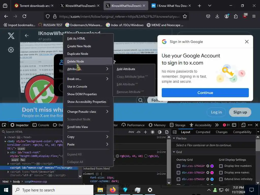This screenshot has width=260, height=195.
Task: Click the Log in button
Action: (x=216, y=112)
